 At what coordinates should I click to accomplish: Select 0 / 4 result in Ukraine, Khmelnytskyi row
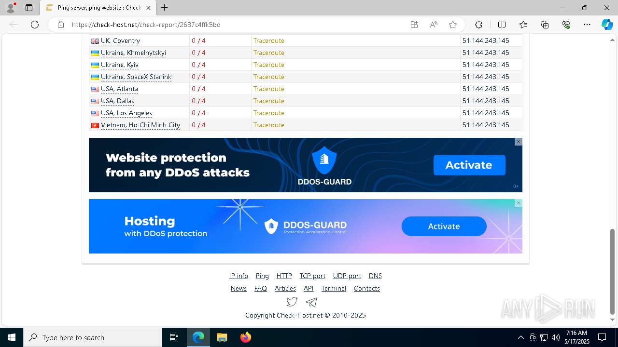(198, 53)
